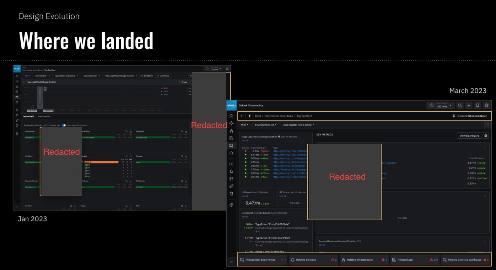Click Add Filters button in Jan 2023 screenshot

[163, 76]
